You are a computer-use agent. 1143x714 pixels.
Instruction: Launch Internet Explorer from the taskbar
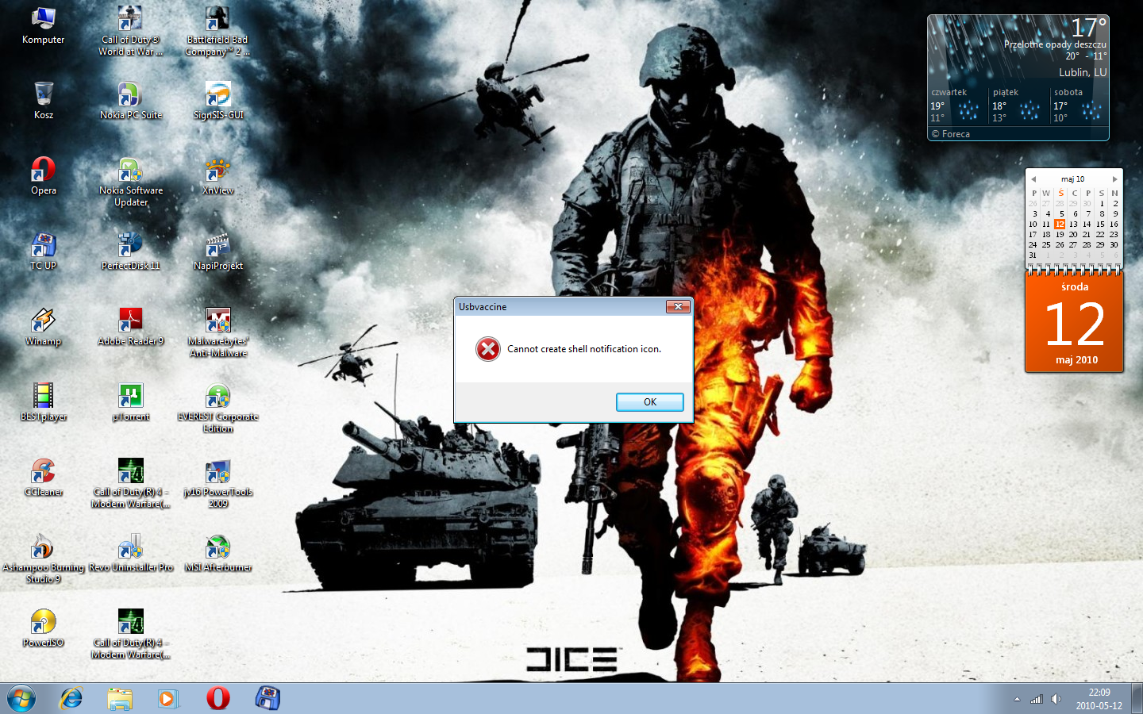tap(71, 698)
